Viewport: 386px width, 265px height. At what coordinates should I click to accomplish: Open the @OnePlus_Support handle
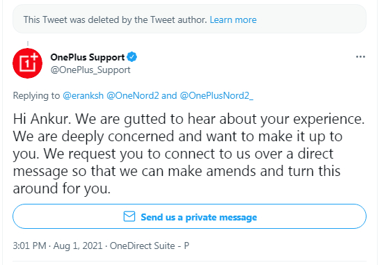pos(90,70)
